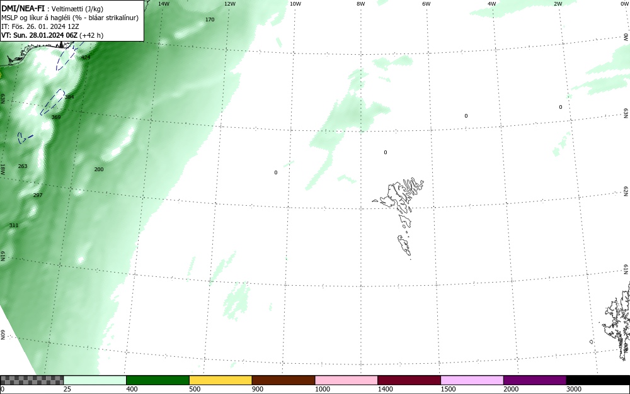This screenshot has width=630, height=394.
Task: Select the 0W longitude label
Action: [x=624, y=4]
